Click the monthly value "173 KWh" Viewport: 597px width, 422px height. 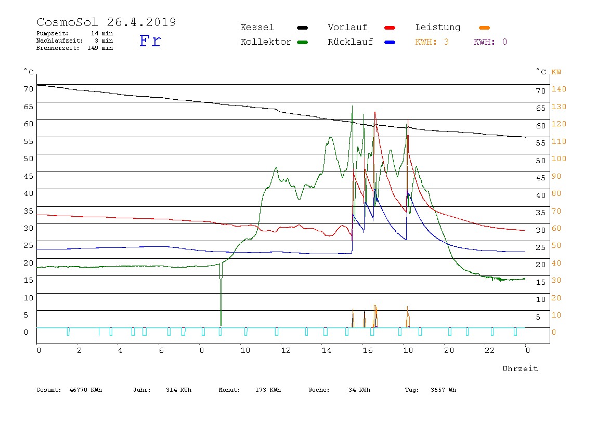click(x=268, y=390)
